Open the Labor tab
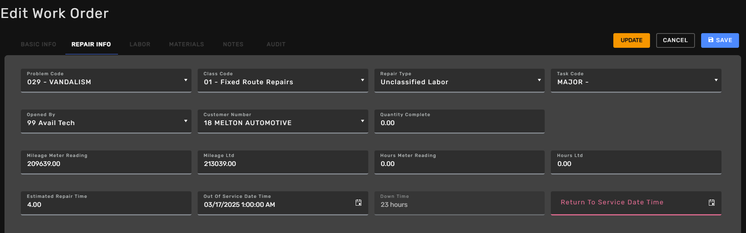This screenshot has width=746, height=233. [140, 44]
